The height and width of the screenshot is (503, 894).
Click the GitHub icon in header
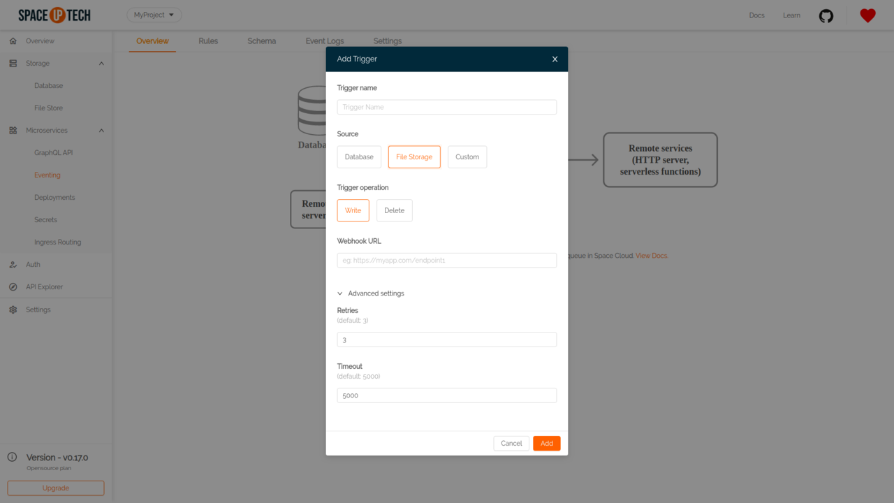[826, 15]
